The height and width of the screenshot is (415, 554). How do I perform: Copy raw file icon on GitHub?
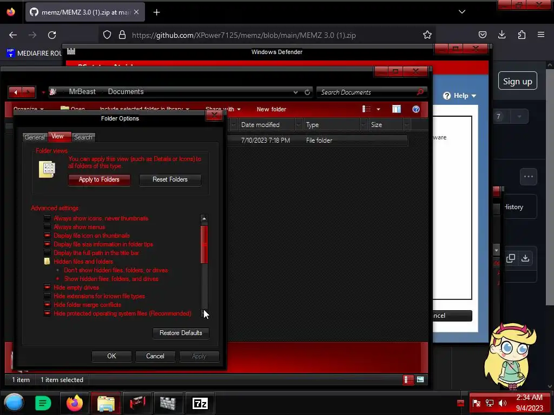[510, 258]
